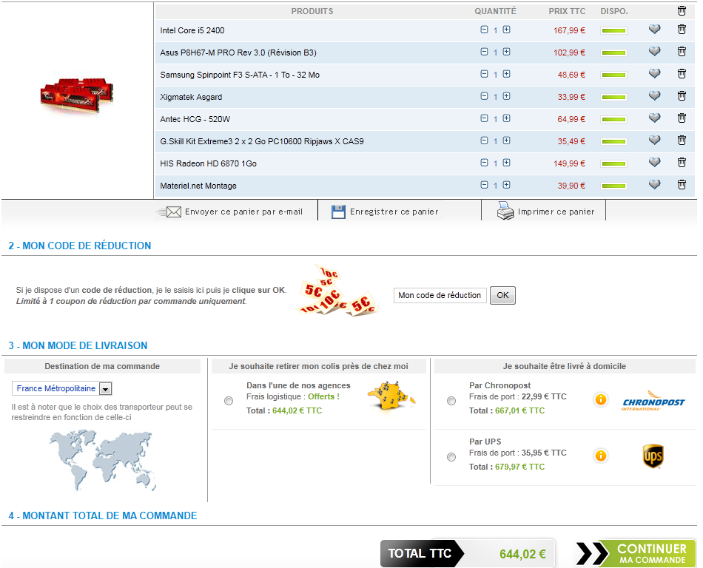Click the red RAM product thumbnail
Image resolution: width=703 pixels, height=568 pixels.
point(76,92)
